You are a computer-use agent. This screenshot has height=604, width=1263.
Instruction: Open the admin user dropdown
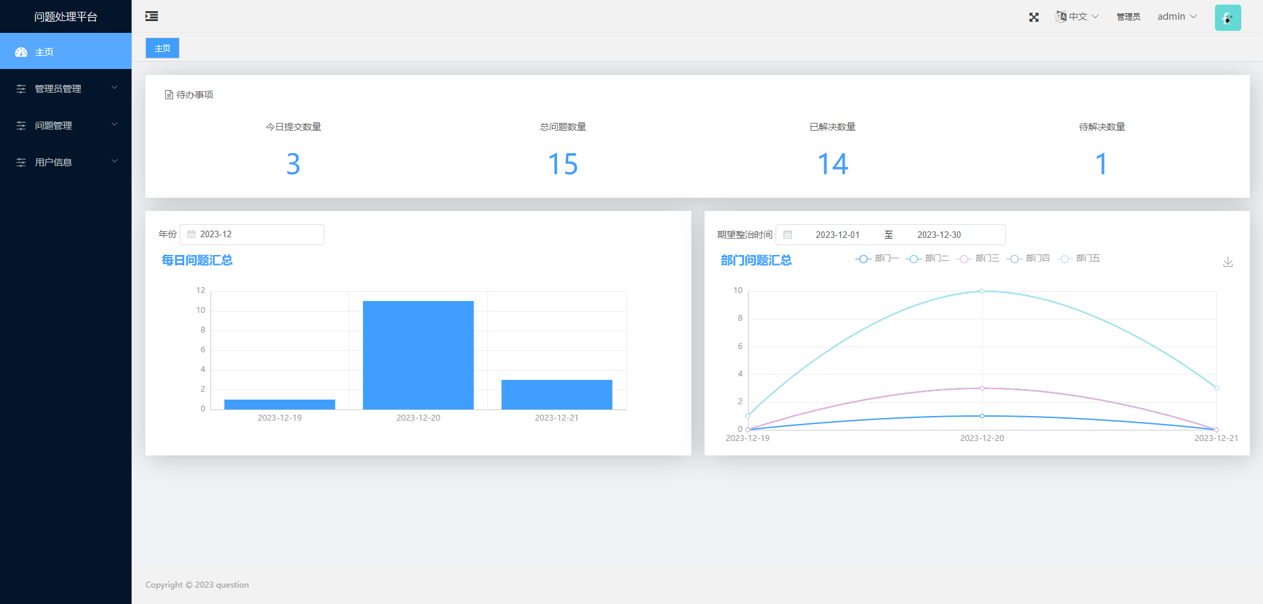click(x=1177, y=16)
